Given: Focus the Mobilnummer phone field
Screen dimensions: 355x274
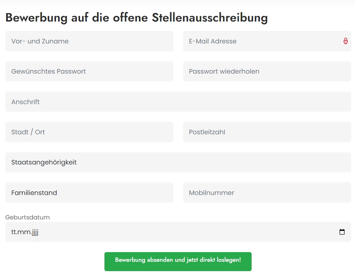Looking at the screenshot, I should click(267, 192).
